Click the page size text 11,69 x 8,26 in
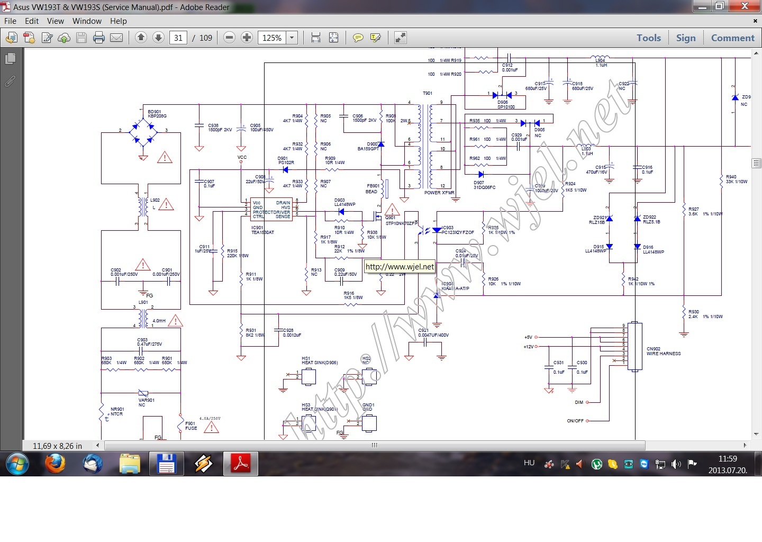Viewport: 762px width, 542px height. 58,446
